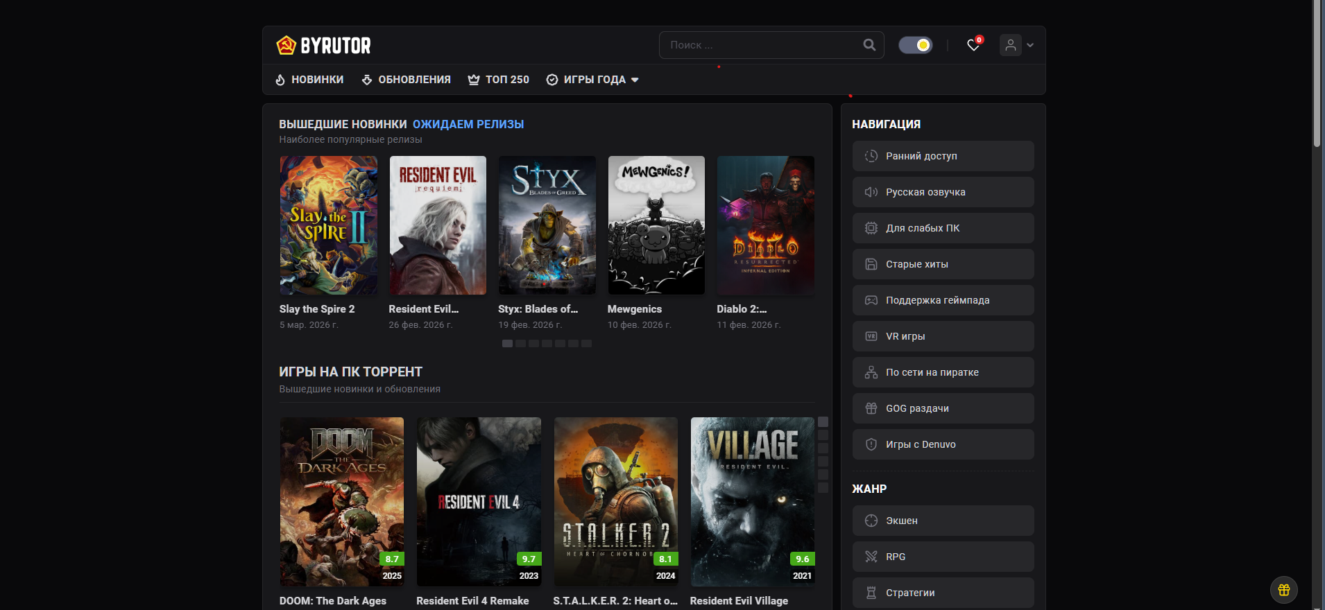Click the gift box icon beside GOG раздачи
Screen dimensions: 1325x610
(871, 408)
